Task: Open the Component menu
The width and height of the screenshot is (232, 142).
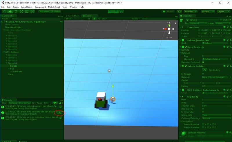Action: 40,7
